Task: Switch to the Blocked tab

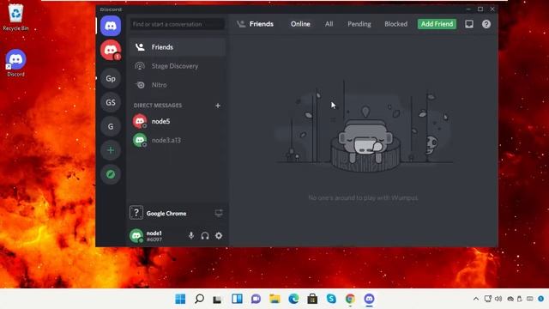Action: click(x=396, y=24)
